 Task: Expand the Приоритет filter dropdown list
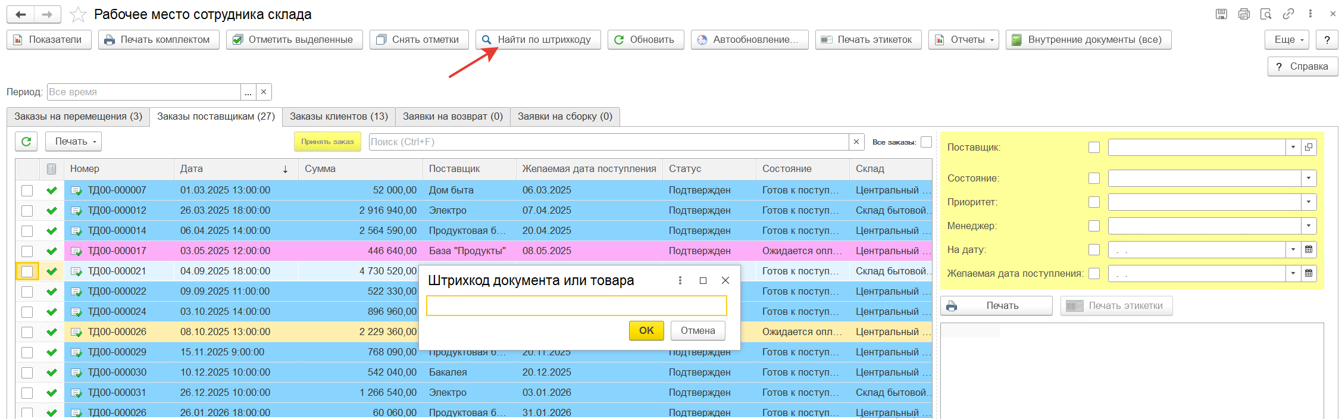tap(1309, 202)
